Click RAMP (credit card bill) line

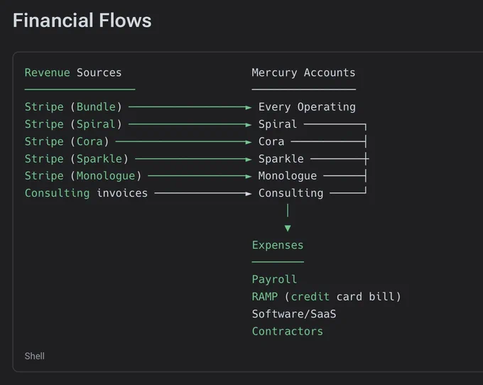pyautogui.click(x=327, y=297)
